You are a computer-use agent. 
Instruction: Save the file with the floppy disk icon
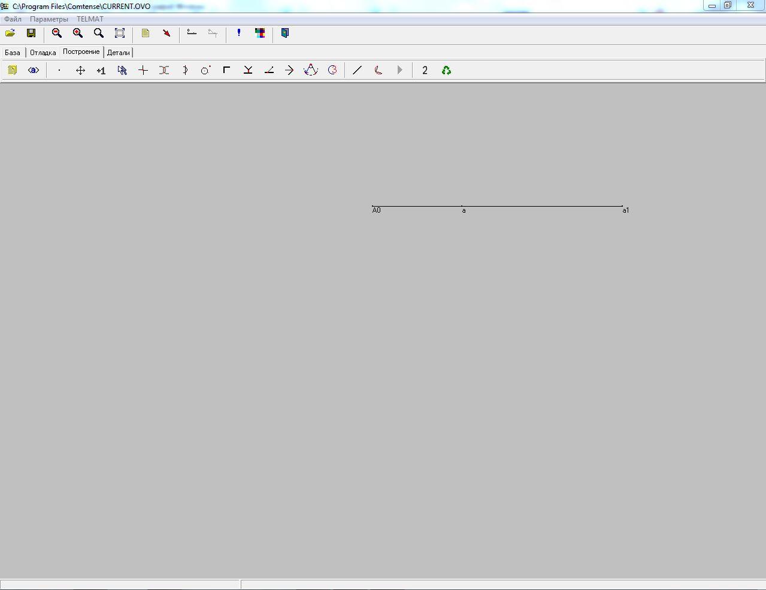point(31,34)
